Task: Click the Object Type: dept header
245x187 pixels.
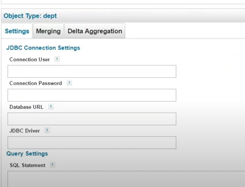Action: click(30, 16)
